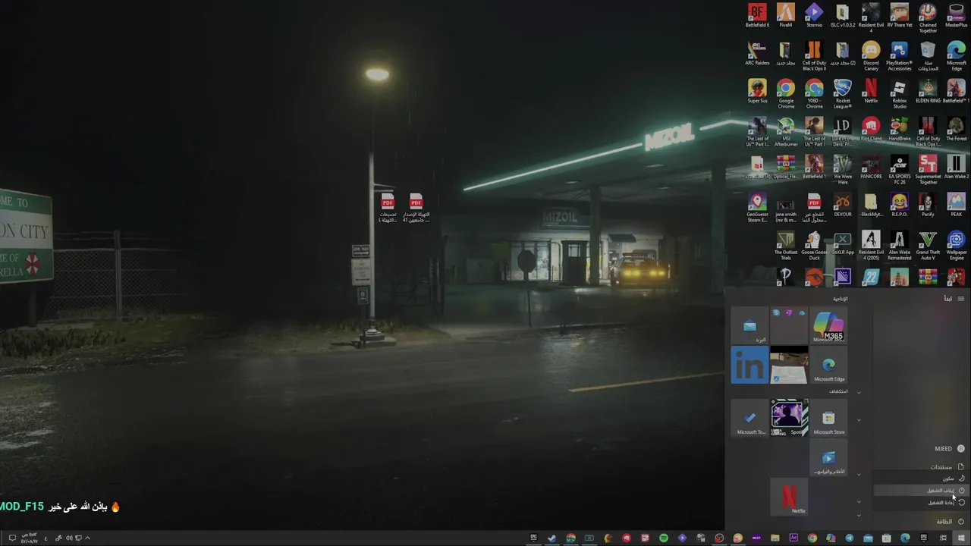Expand the Start menu hamburger button

[960, 299]
